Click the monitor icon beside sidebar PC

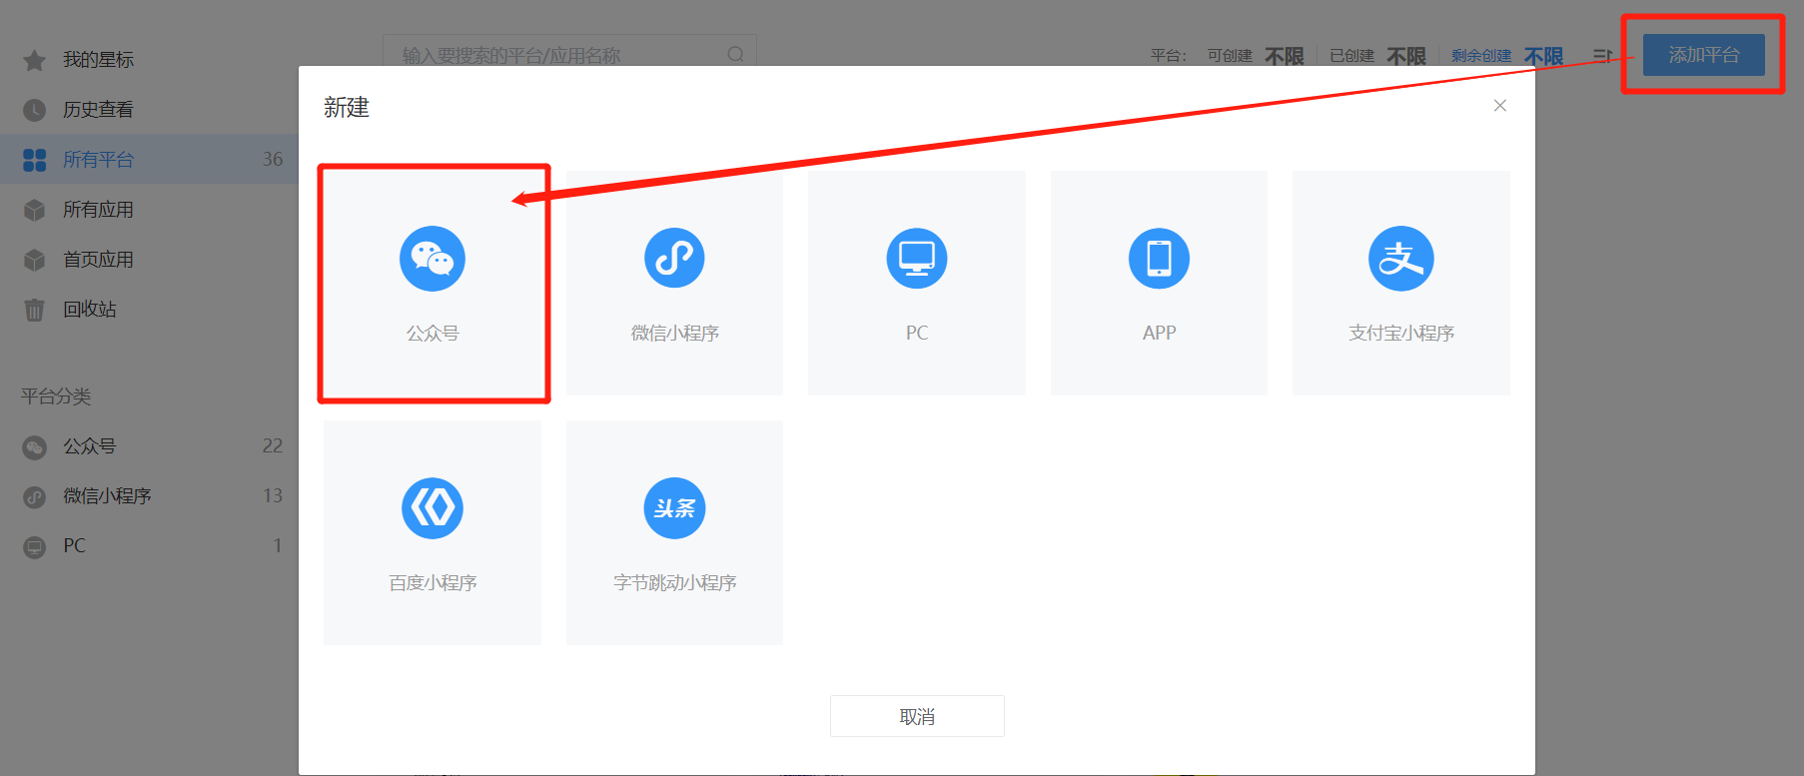point(34,547)
